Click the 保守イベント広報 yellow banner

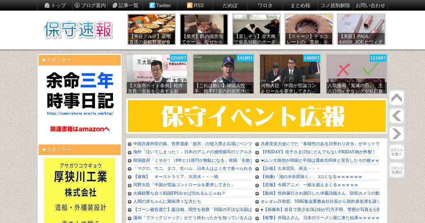(x=256, y=116)
